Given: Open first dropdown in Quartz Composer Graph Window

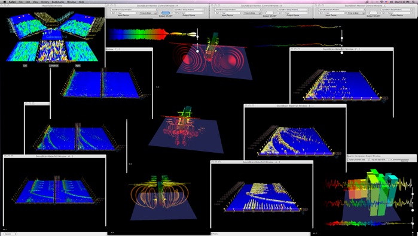Looking at the screenshot, I should pyautogui.click(x=358, y=160).
